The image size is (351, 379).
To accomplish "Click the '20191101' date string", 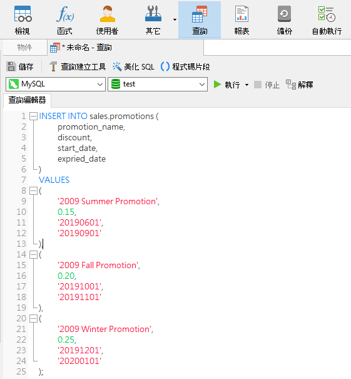I will pos(79,297).
